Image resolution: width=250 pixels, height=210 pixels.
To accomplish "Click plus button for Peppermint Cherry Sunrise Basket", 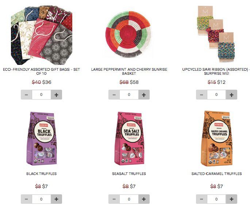I will point(144,95).
